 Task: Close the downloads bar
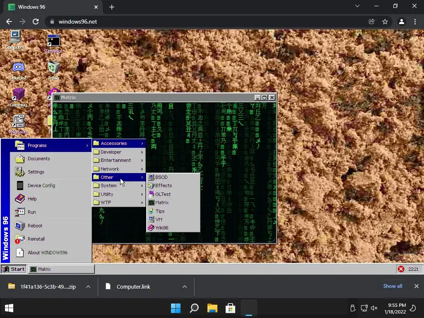[417, 286]
